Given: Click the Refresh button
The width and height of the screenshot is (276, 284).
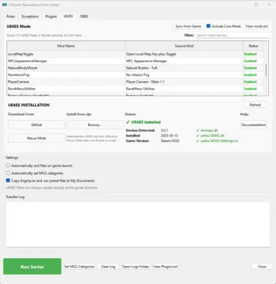Looking at the screenshot, I should click(x=255, y=105).
